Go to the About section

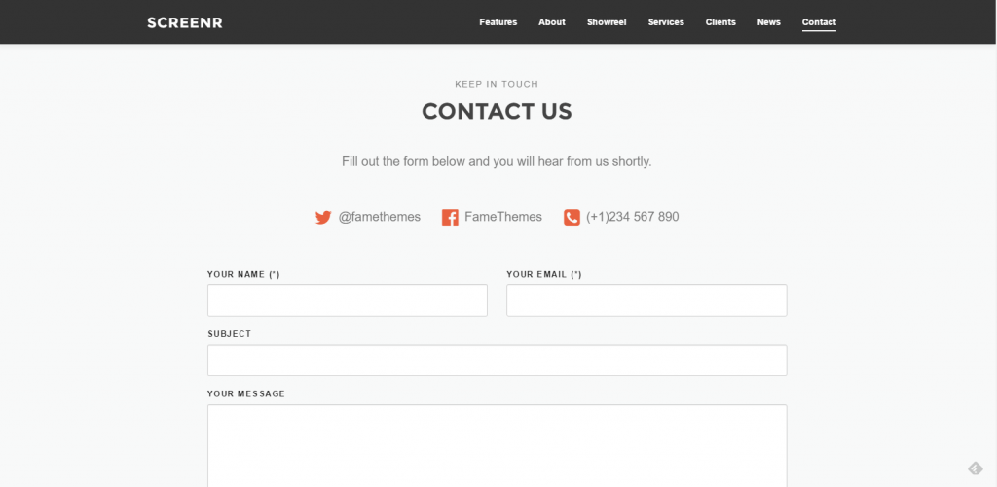coord(551,22)
